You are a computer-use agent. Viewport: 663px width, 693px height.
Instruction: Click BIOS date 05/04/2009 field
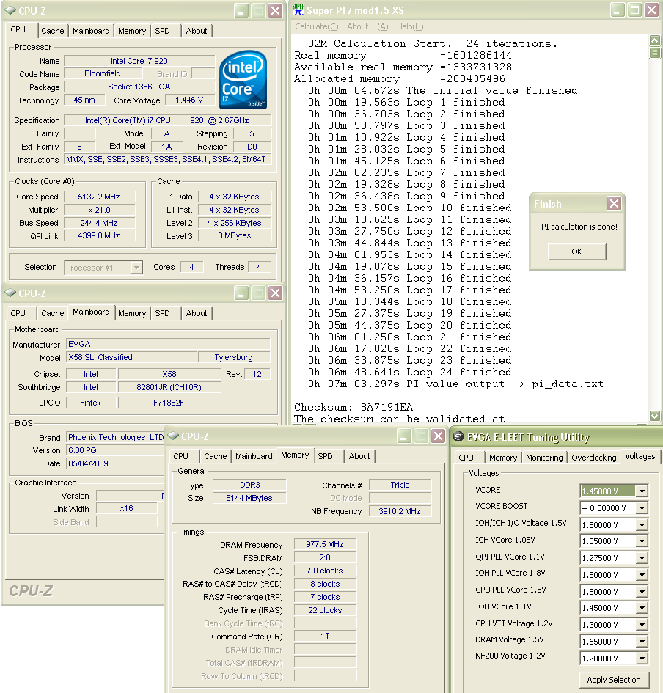tap(115, 463)
